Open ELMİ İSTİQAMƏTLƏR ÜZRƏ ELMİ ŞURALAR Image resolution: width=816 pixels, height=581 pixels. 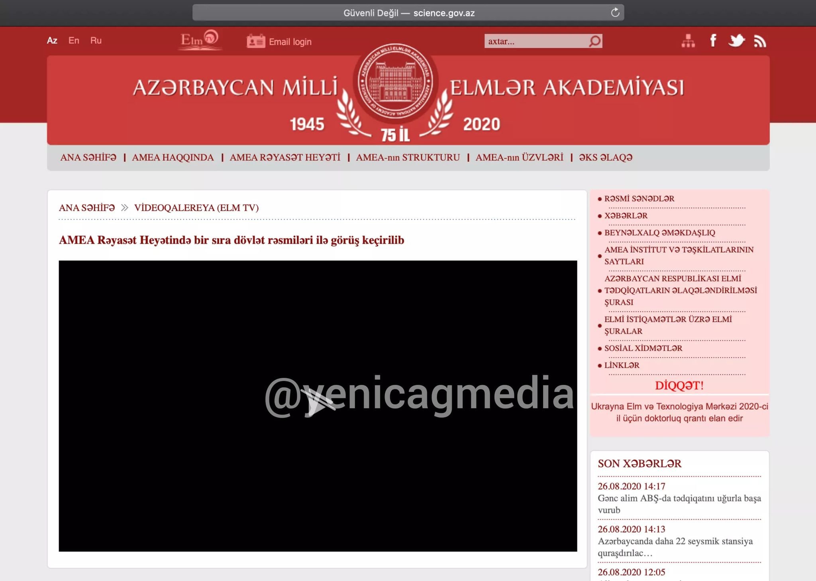668,325
